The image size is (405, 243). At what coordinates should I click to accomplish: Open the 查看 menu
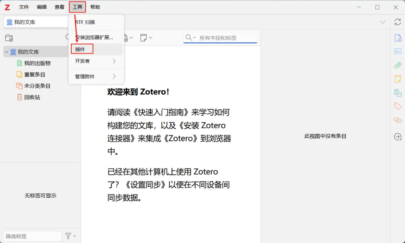point(59,7)
